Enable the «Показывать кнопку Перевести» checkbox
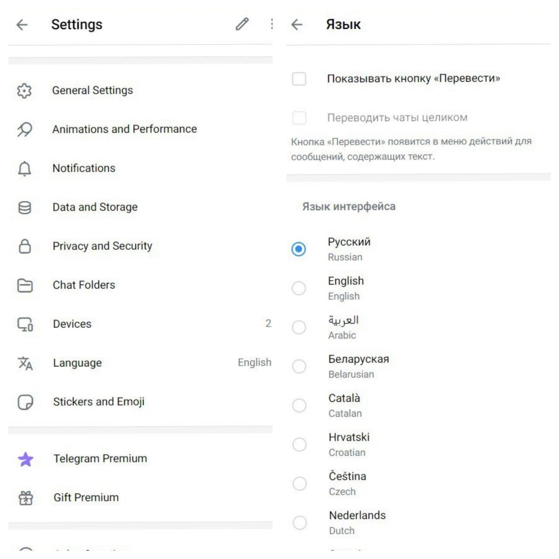This screenshot has width=559, height=559. click(x=299, y=79)
